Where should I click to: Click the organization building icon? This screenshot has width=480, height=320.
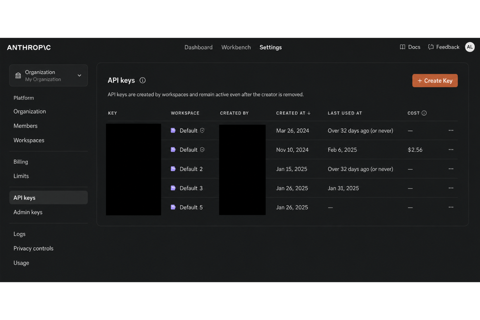18,76
